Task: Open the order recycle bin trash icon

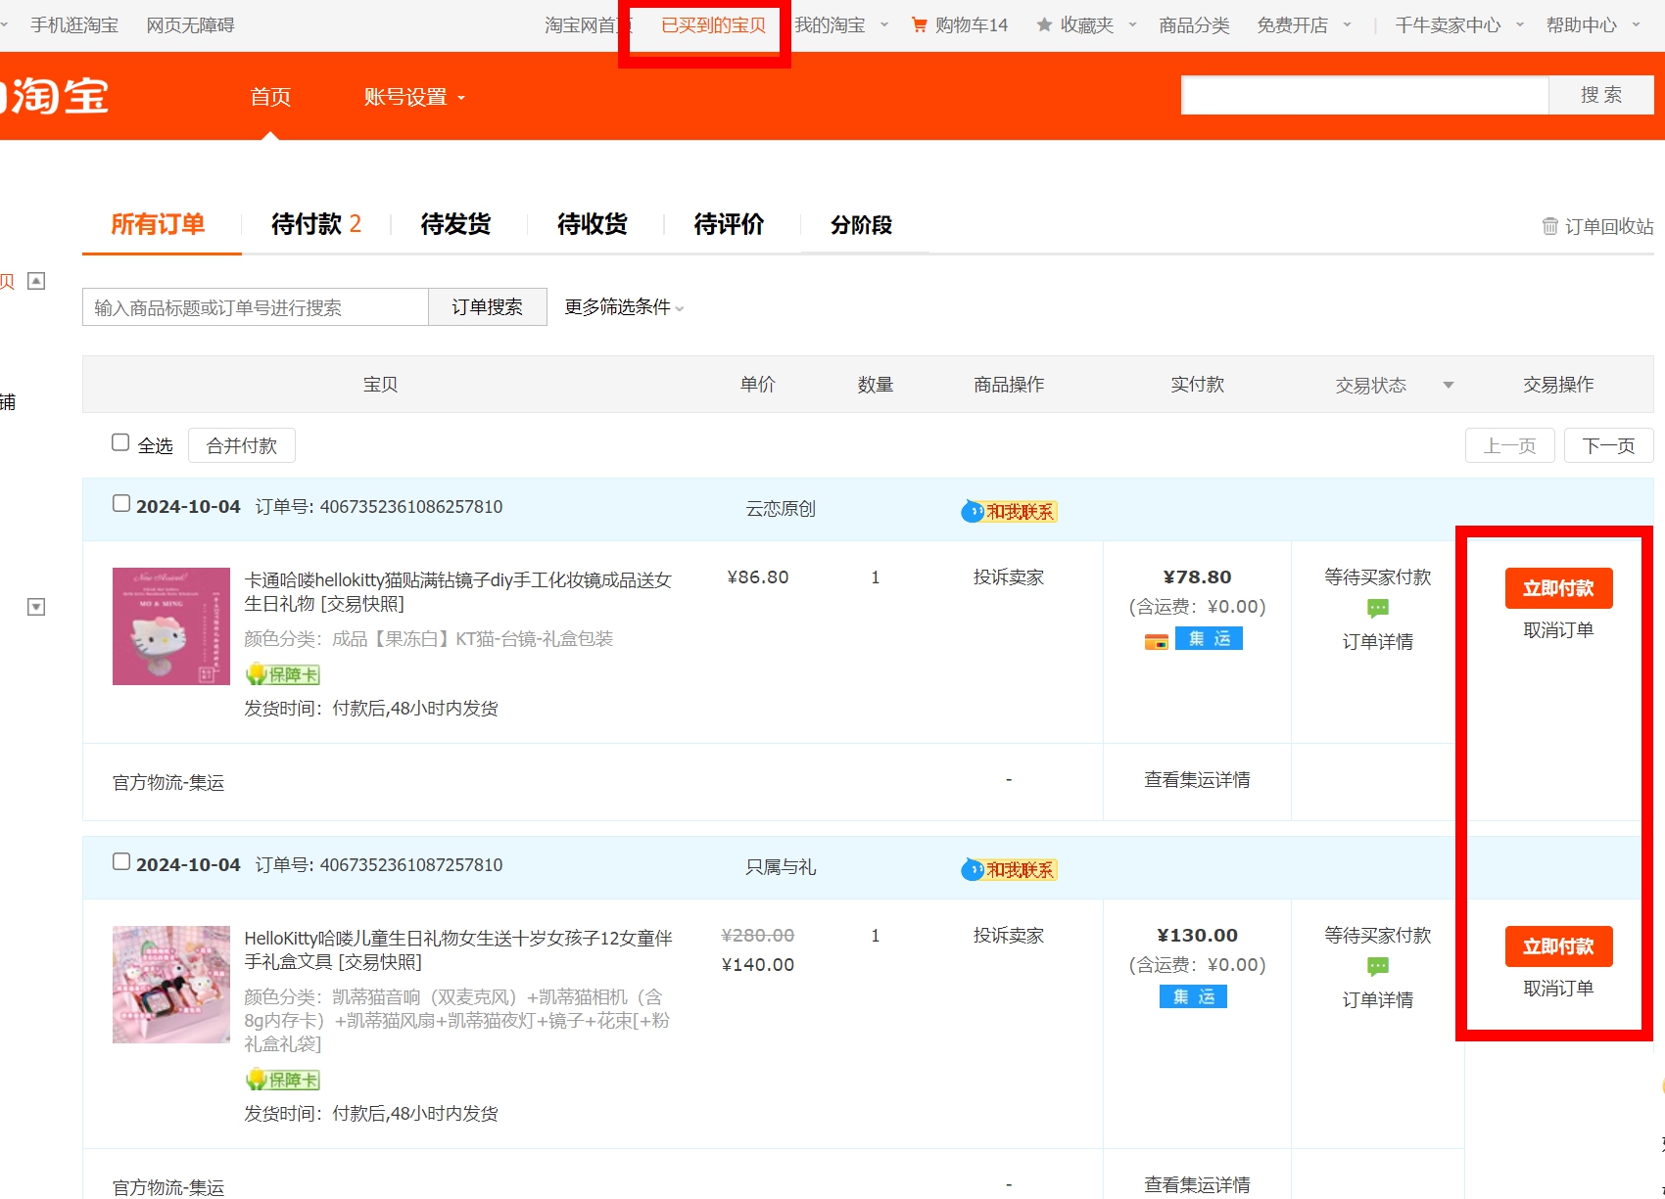Action: [1550, 226]
